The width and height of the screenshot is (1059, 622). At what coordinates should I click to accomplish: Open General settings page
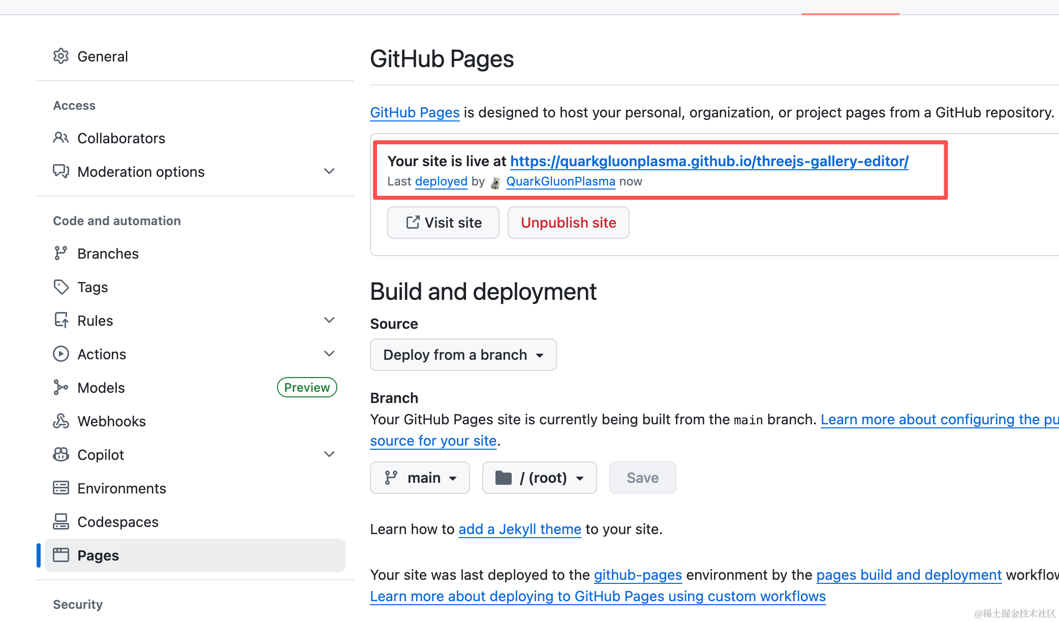click(195, 56)
